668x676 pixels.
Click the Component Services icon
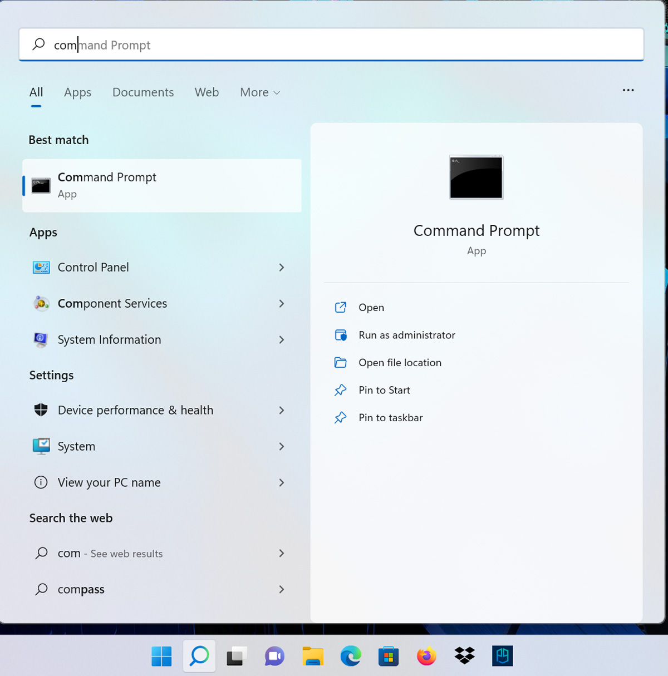(41, 304)
